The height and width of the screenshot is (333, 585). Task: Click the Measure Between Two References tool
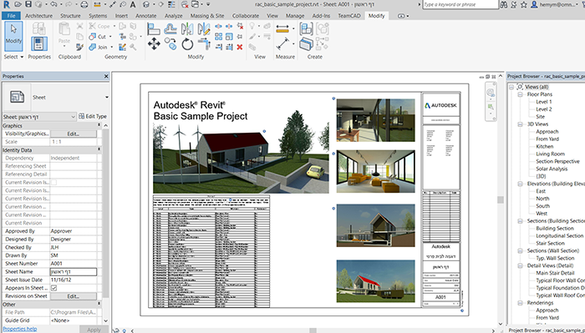[282, 43]
